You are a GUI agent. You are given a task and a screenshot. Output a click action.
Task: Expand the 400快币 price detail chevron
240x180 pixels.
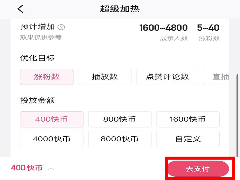pos(51,169)
